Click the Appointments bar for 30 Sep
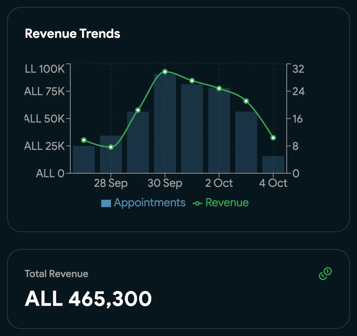 (x=165, y=123)
